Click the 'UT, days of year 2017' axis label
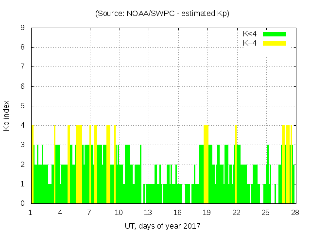The width and height of the screenshot is (311, 233). 162,226
